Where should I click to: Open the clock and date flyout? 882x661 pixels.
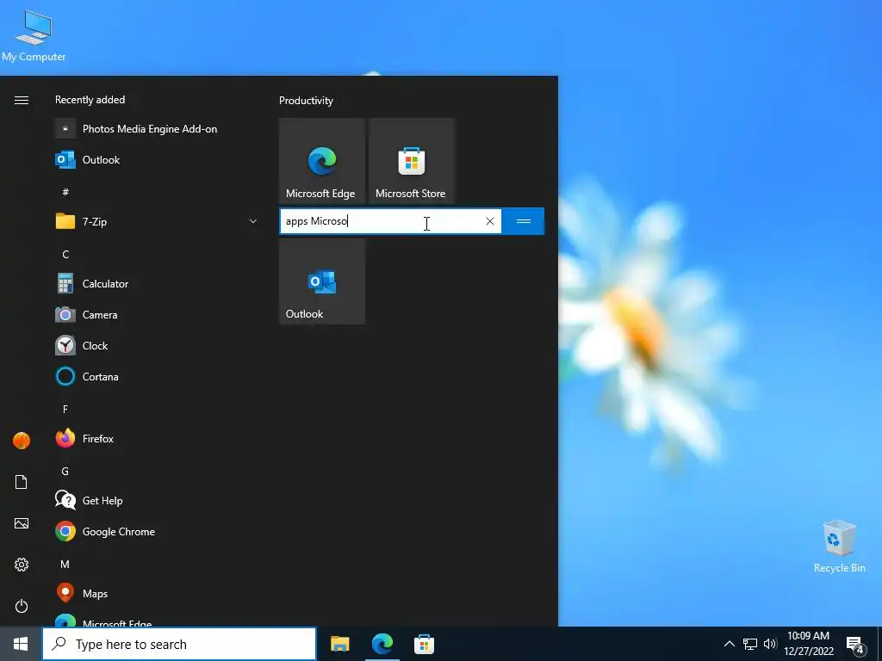click(x=808, y=644)
